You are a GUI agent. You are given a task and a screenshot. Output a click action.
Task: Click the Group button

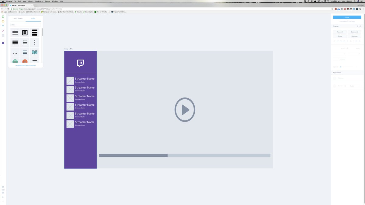click(x=340, y=36)
